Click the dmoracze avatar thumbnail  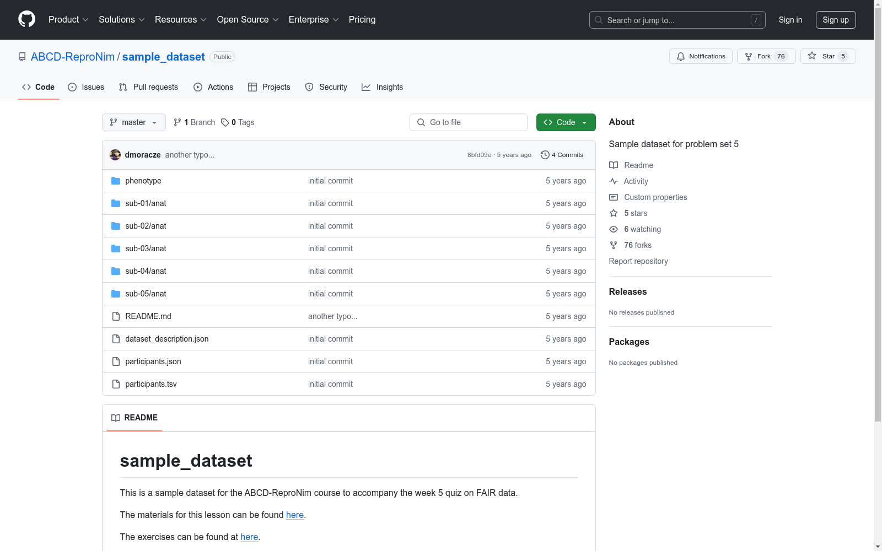point(115,155)
